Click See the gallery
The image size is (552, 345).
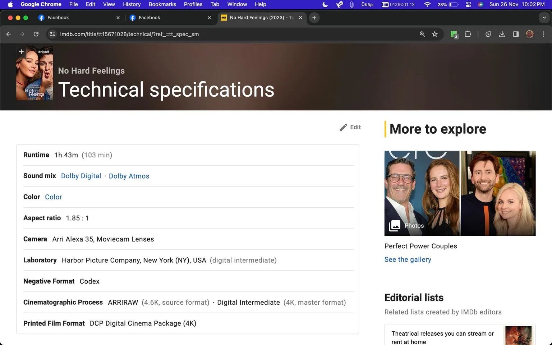coord(408,259)
